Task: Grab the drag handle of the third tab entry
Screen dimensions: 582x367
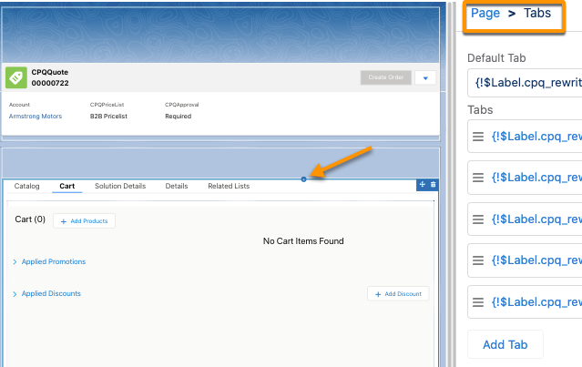Action: click(478, 219)
